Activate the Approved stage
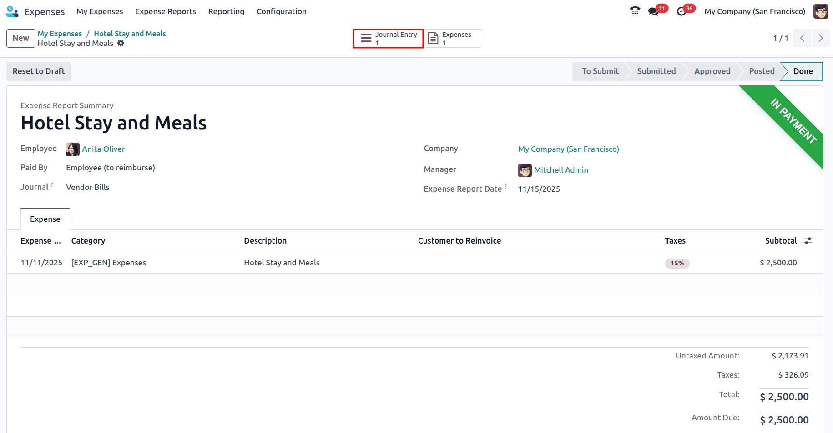Screen dimensions: 833x433 pos(712,71)
